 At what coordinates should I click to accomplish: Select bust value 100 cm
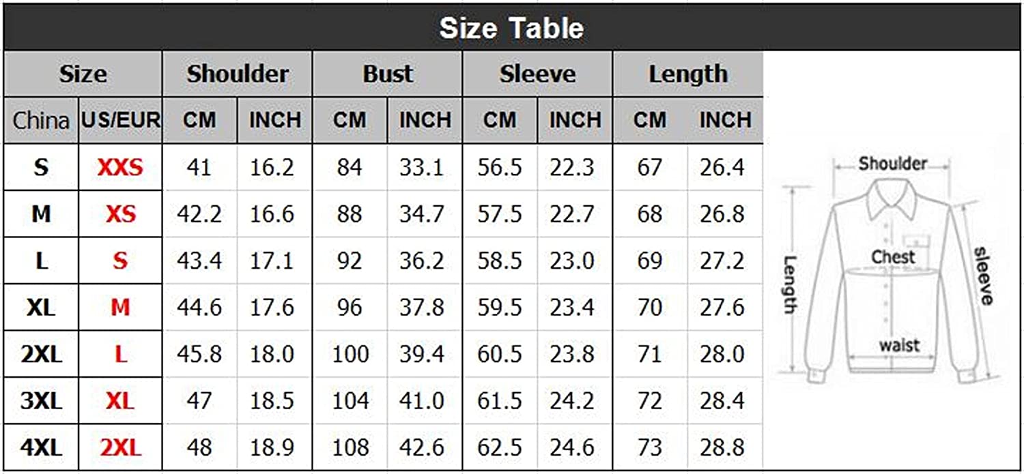(350, 354)
